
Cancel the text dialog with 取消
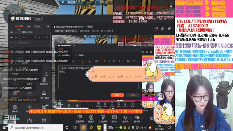[x=133, y=95]
